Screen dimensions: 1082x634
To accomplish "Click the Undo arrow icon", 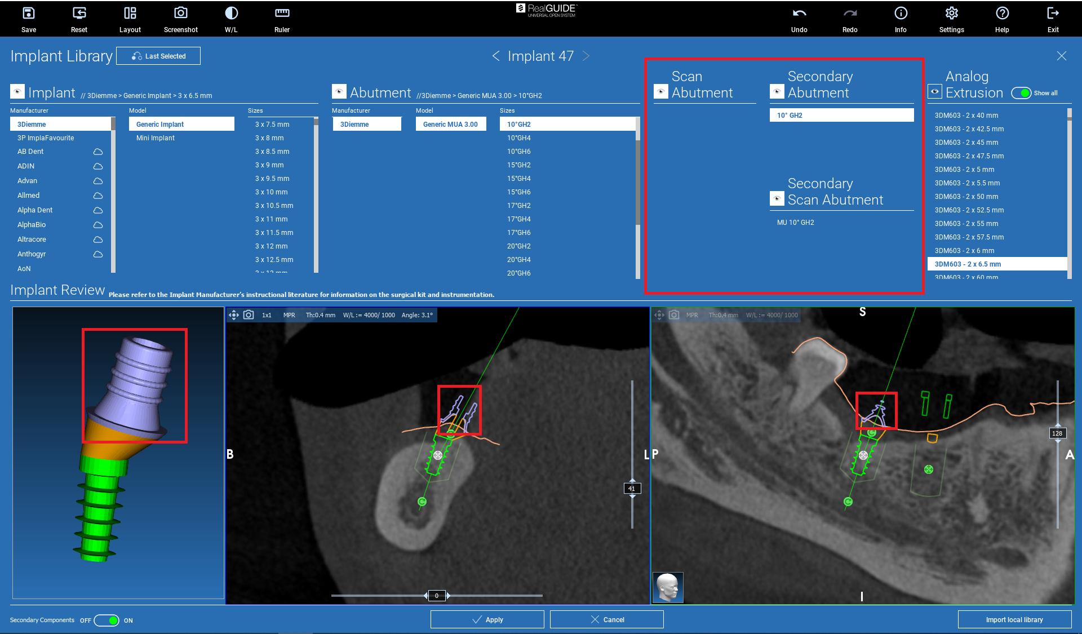I will point(799,14).
